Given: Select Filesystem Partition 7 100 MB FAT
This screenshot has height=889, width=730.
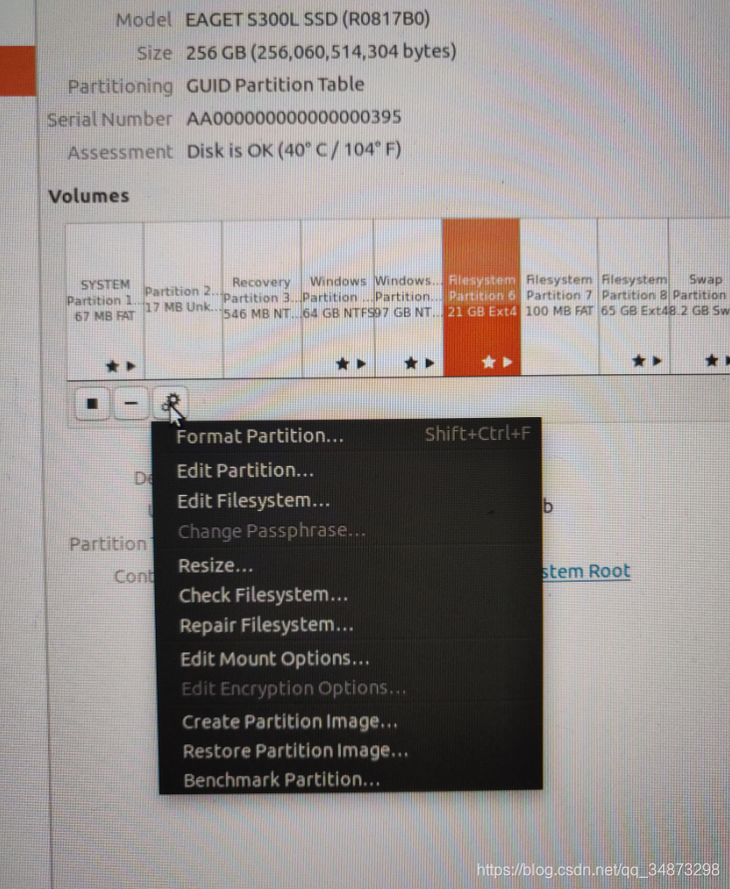Looking at the screenshot, I should point(558,296).
